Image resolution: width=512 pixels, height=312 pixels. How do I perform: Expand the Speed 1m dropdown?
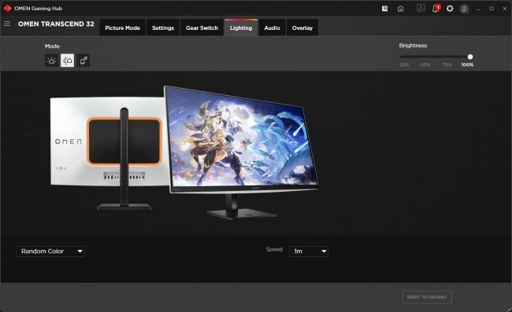tap(309, 251)
